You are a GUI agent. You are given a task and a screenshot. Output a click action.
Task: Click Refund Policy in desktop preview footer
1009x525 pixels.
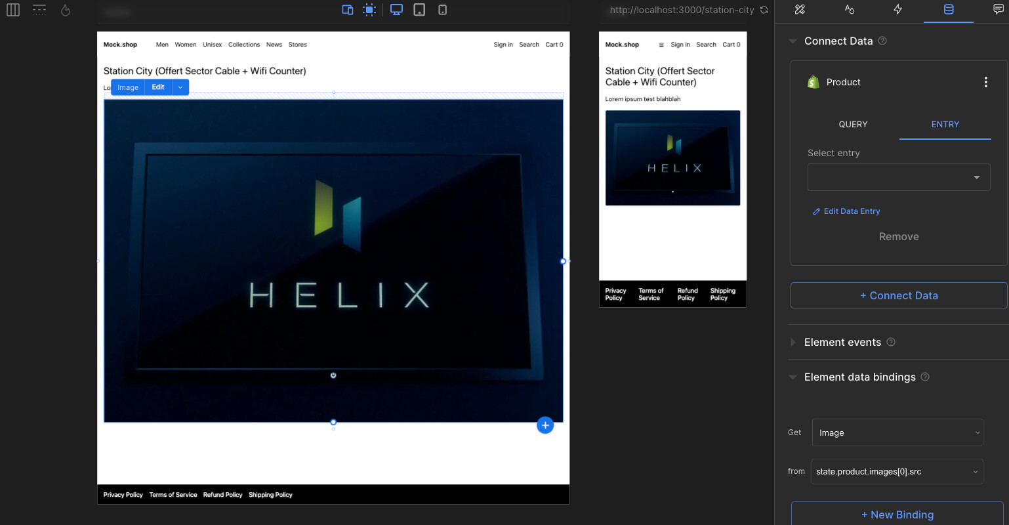click(x=222, y=495)
